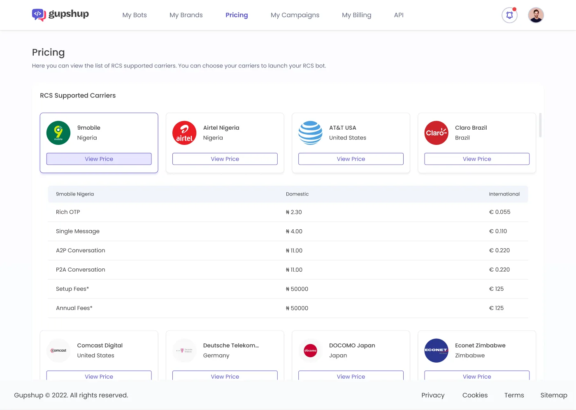Screen dimensions: 576x410
Task: Go to My Bots
Action: [135, 15]
